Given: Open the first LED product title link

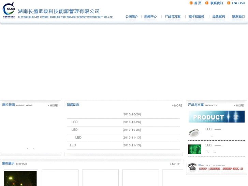Looking at the screenshot, I should 214,129.
